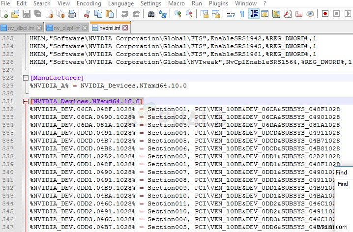Image resolution: width=353 pixels, height=232 pixels.
Task: Save the current file via the toolbar
Action: [27, 14]
